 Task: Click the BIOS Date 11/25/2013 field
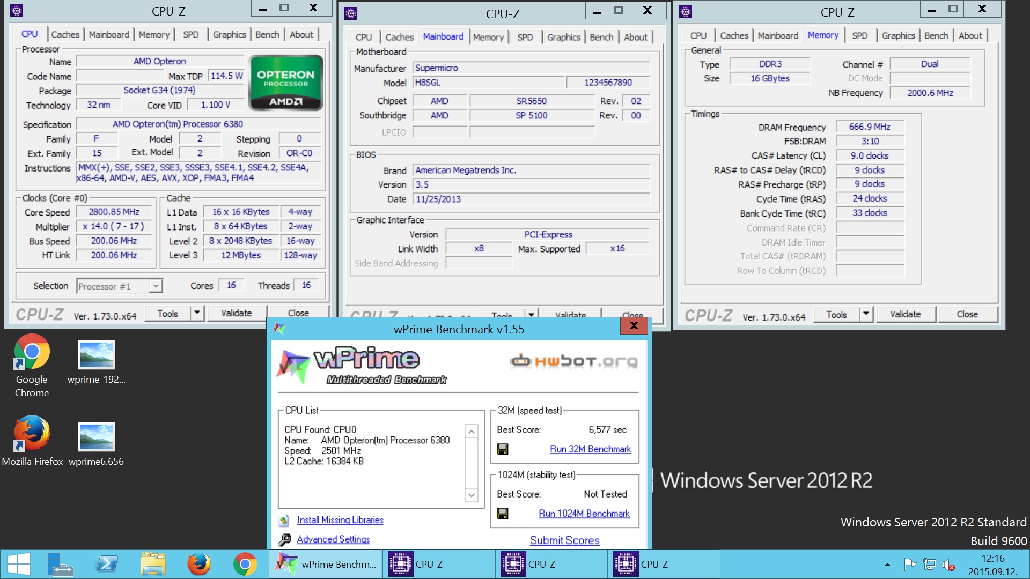[x=532, y=199]
